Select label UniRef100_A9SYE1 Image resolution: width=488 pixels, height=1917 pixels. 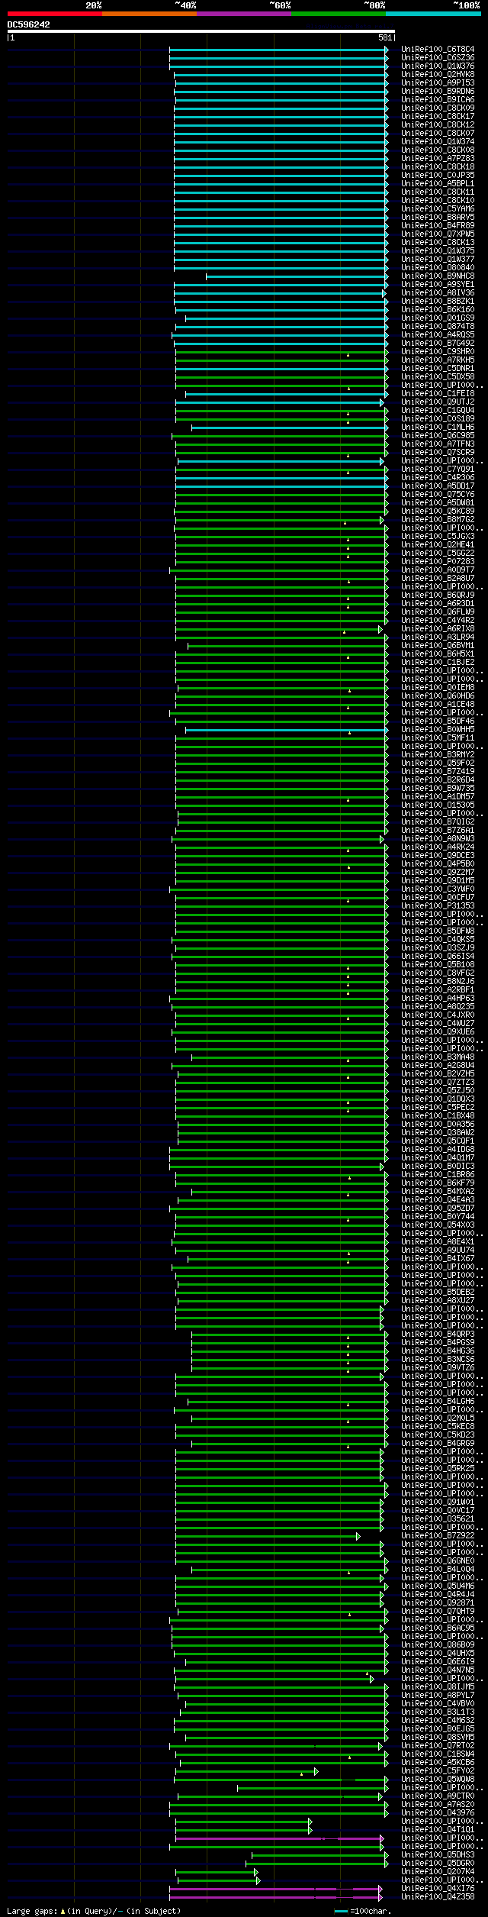438,284
